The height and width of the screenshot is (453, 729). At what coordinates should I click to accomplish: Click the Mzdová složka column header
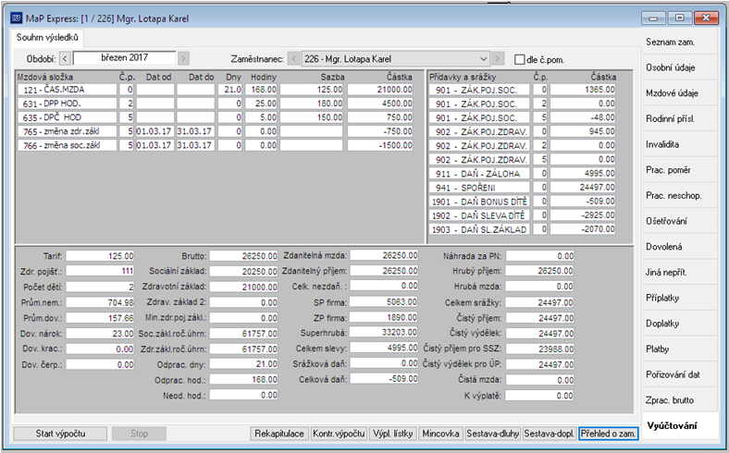click(x=45, y=77)
